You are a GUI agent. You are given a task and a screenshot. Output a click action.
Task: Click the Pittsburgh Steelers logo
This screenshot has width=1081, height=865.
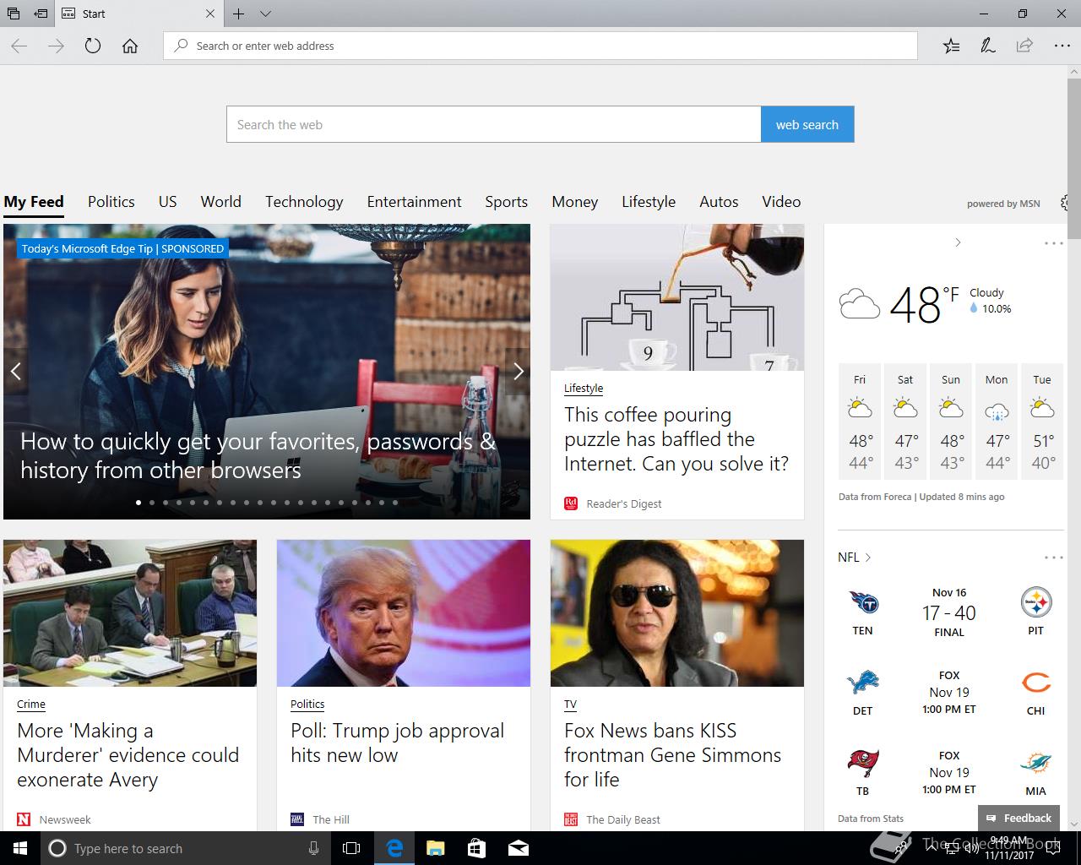click(1036, 603)
